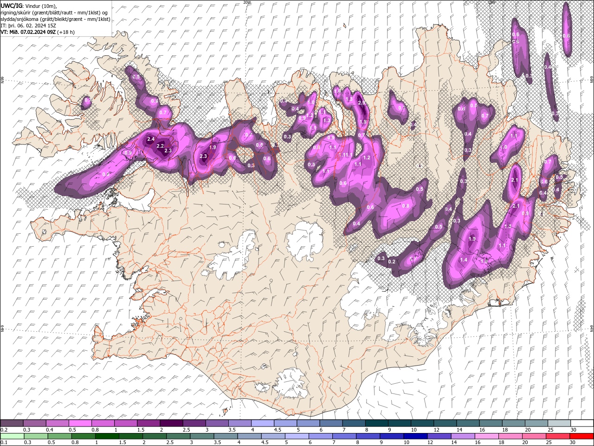Click the '1.8' snowfall value below 2.9
The height and width of the screenshot is (446, 594).
click(x=363, y=122)
